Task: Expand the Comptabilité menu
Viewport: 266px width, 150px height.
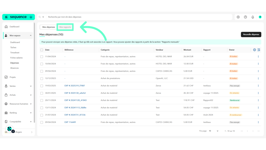Action: [x=31, y=122]
